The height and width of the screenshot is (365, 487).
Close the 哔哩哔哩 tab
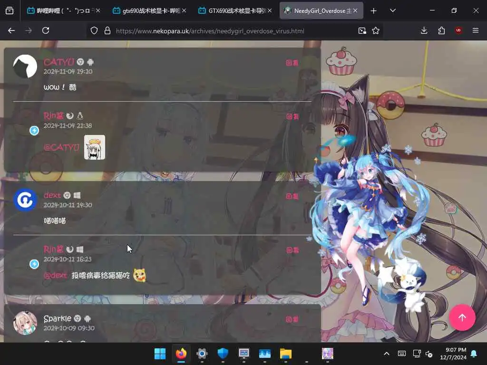(x=98, y=11)
